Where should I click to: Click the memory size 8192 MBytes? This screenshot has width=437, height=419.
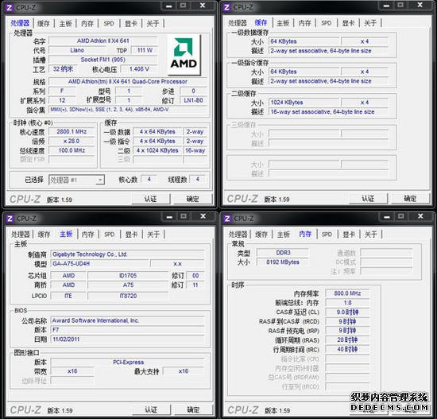[x=283, y=262]
